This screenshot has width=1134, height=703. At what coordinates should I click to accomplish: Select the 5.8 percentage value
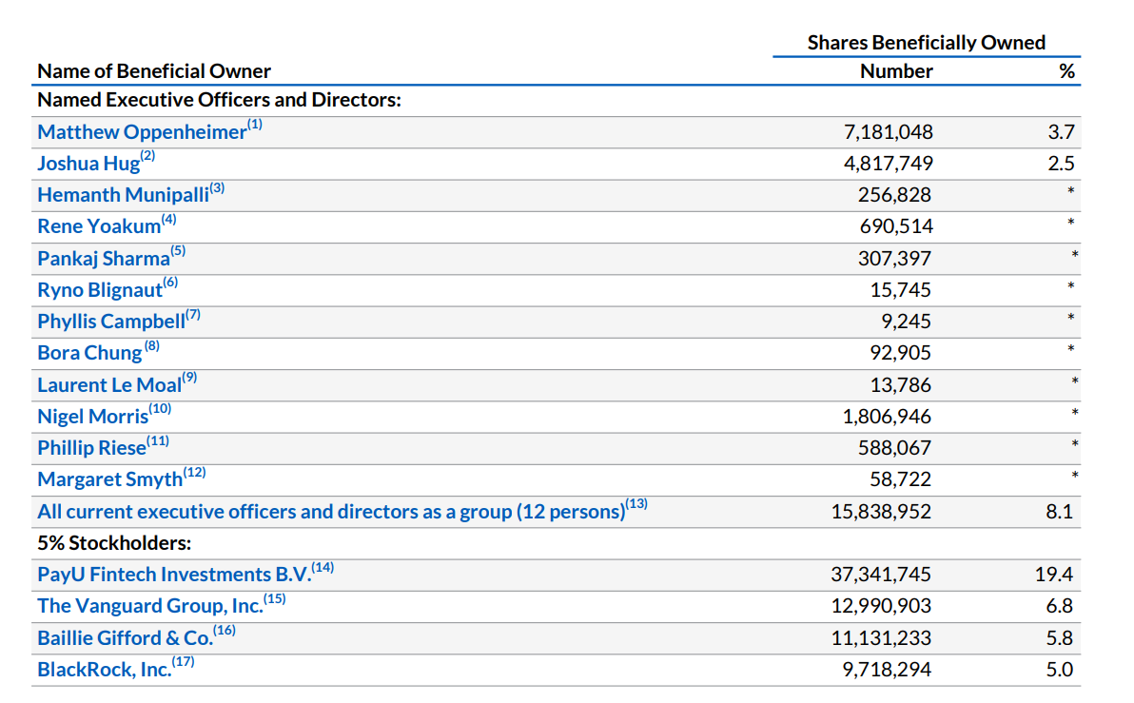[1060, 638]
